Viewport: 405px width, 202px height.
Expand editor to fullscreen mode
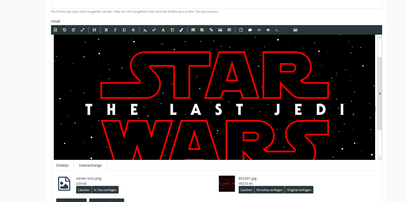click(x=82, y=30)
